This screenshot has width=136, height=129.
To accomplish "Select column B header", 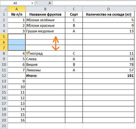I will (45, 9).
